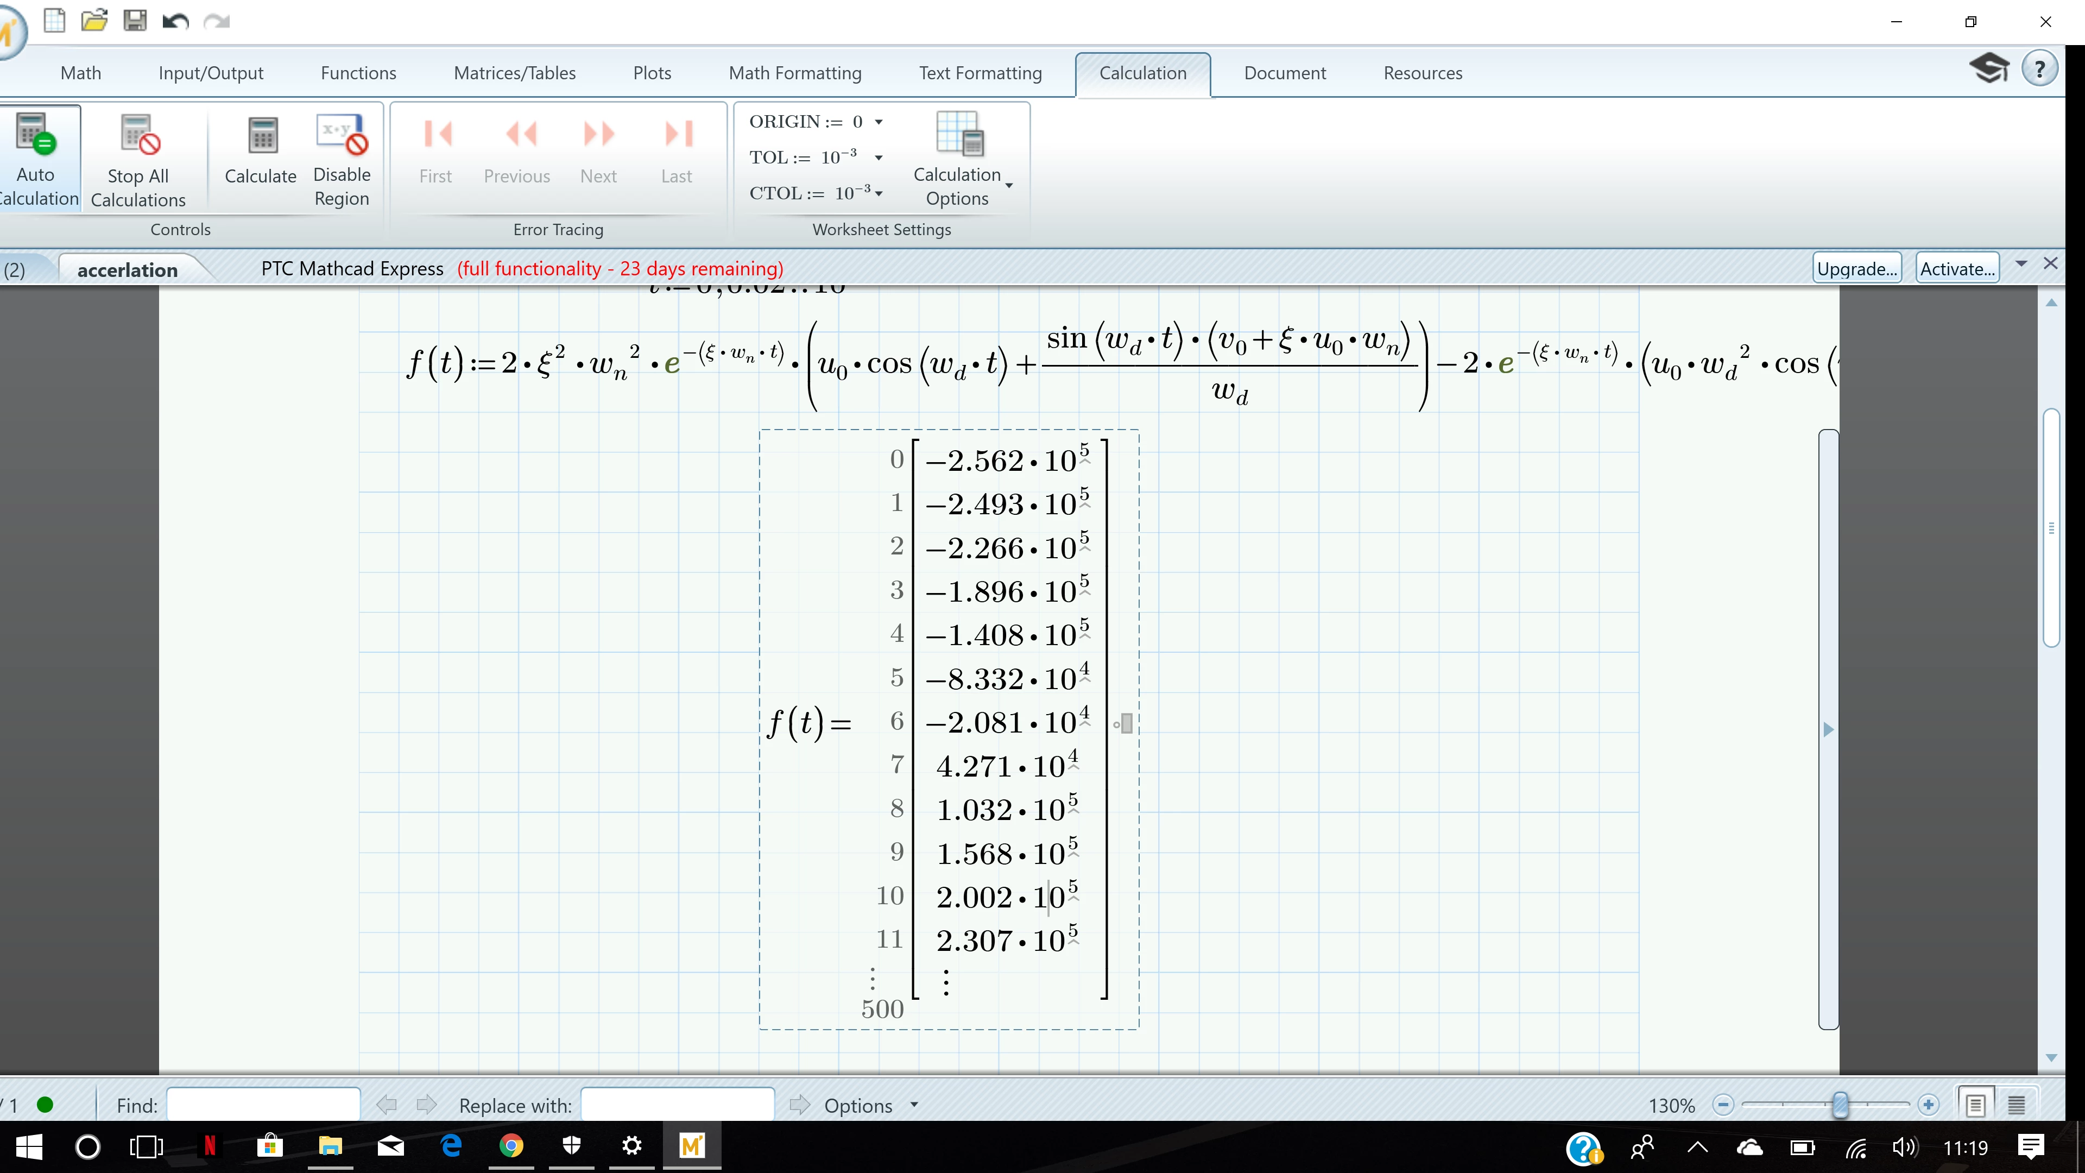This screenshot has width=2085, height=1173.
Task: Switch to the Plots tab
Action: (652, 73)
